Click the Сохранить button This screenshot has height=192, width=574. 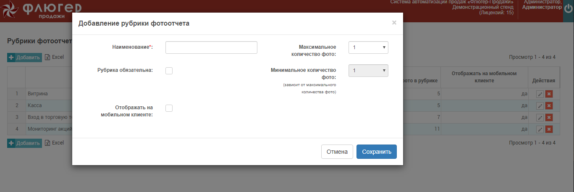coord(376,152)
